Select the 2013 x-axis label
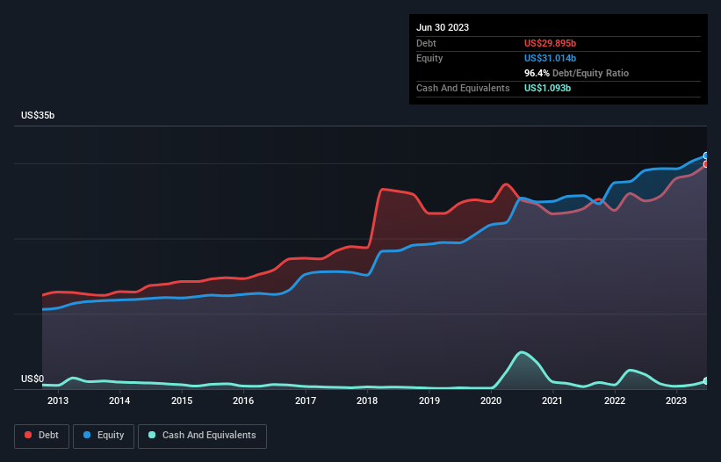The width and height of the screenshot is (721, 462). coord(58,401)
